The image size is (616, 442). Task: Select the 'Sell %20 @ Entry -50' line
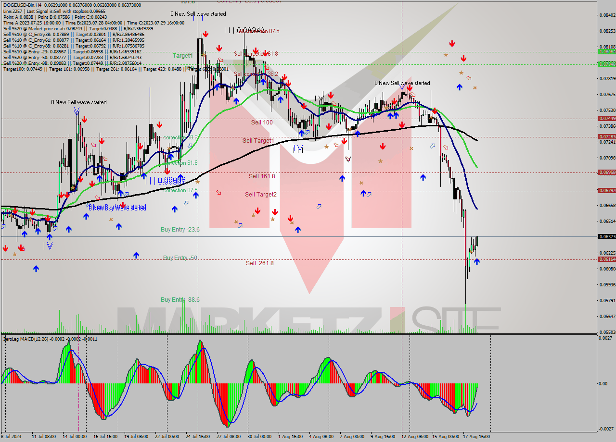tap(72, 57)
